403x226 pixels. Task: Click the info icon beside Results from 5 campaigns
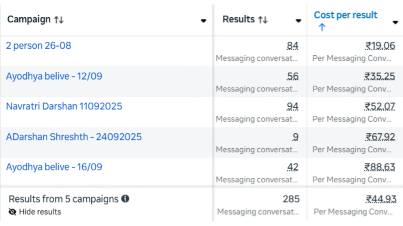[x=125, y=199]
